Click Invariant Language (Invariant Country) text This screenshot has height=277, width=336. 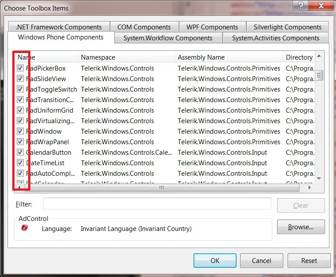pos(136,229)
